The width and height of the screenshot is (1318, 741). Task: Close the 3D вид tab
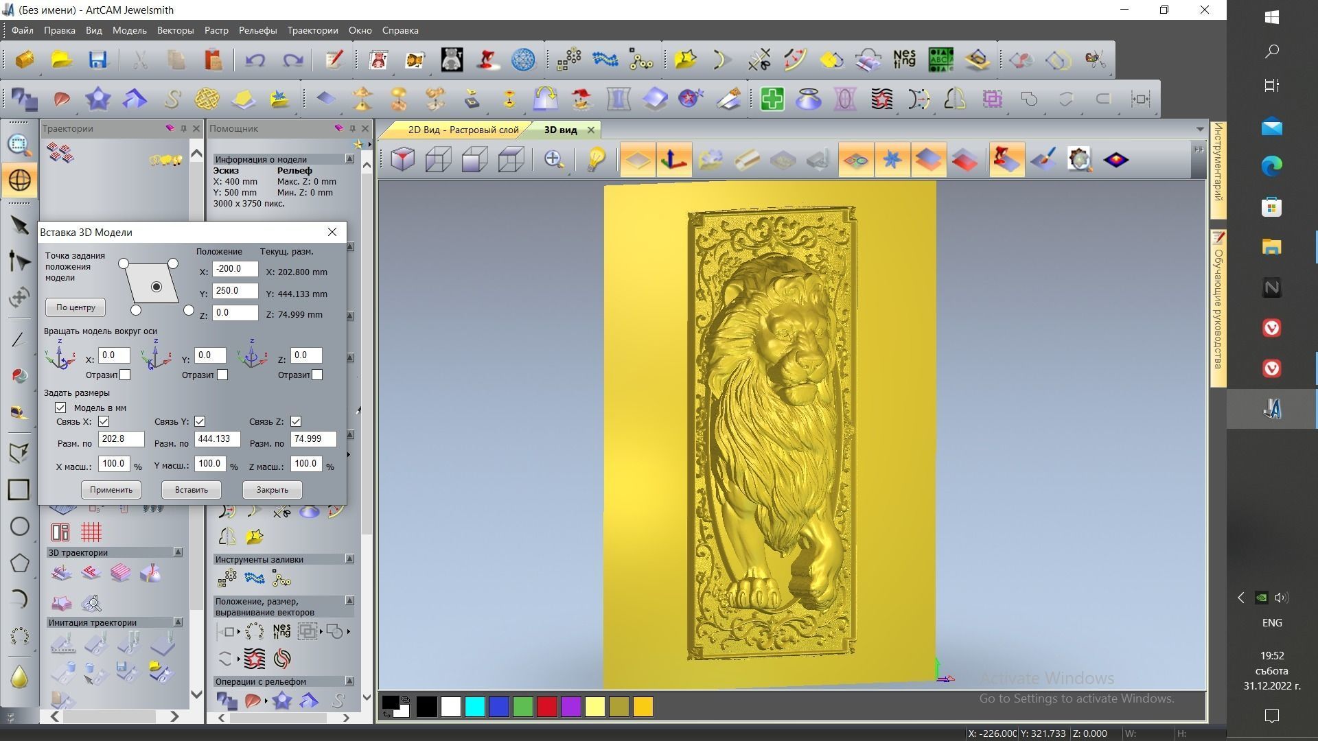tap(591, 130)
